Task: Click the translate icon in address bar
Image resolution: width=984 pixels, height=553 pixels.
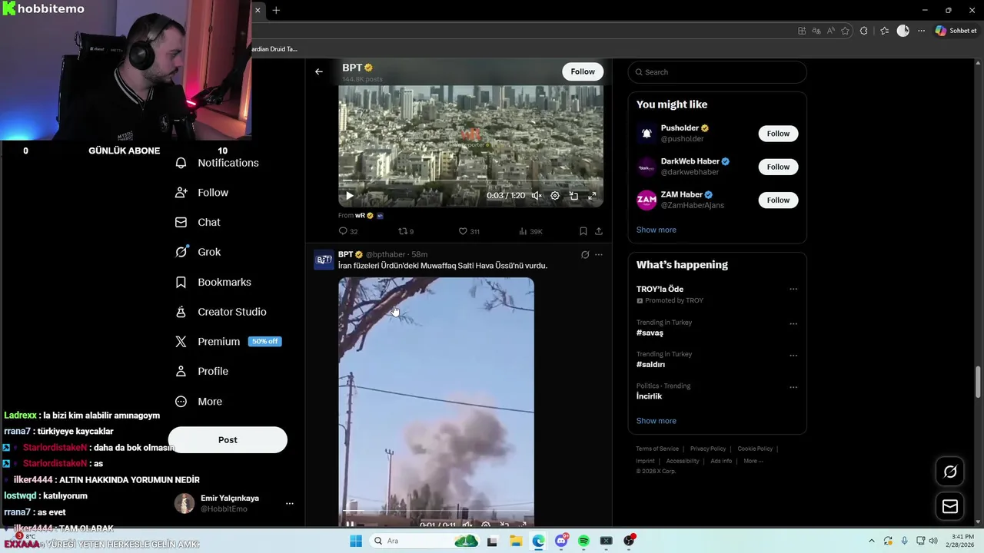Action: 816,31
